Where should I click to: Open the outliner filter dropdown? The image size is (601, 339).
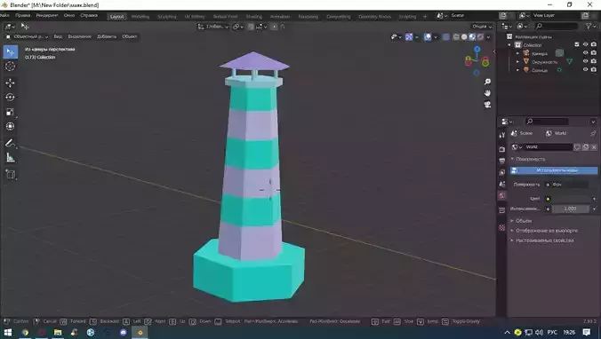[589, 26]
